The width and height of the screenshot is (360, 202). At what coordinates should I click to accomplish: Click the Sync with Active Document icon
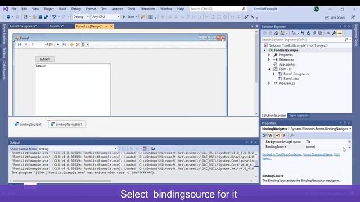tap(303, 33)
